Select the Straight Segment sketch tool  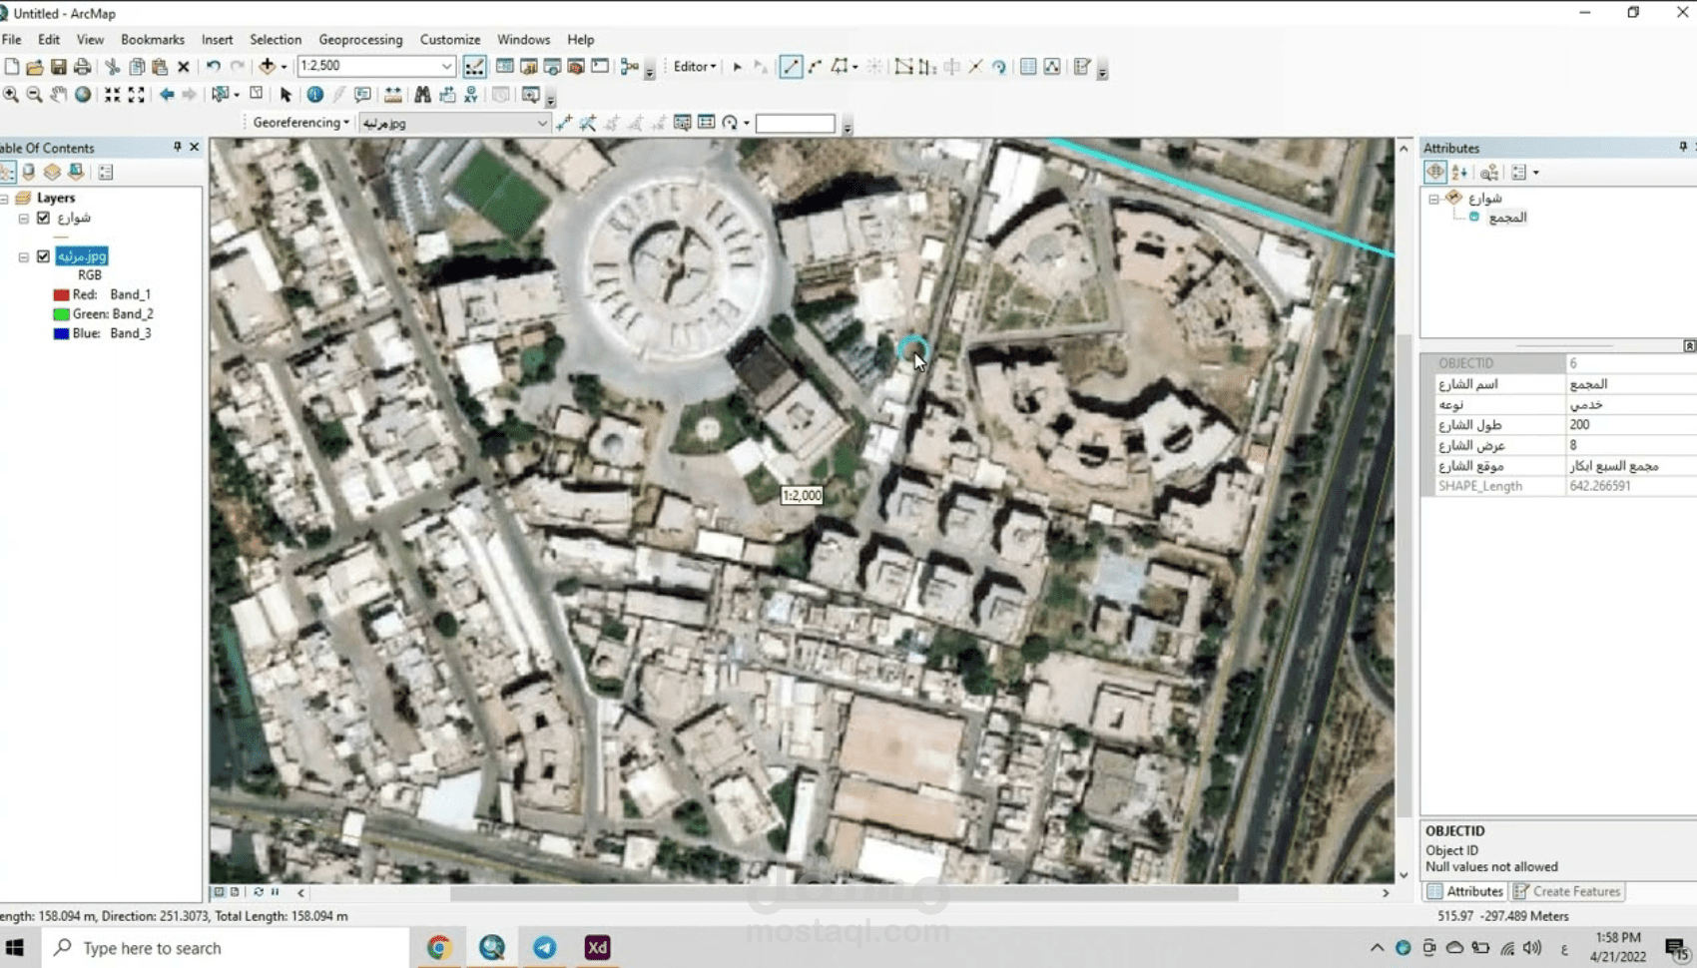(x=791, y=67)
